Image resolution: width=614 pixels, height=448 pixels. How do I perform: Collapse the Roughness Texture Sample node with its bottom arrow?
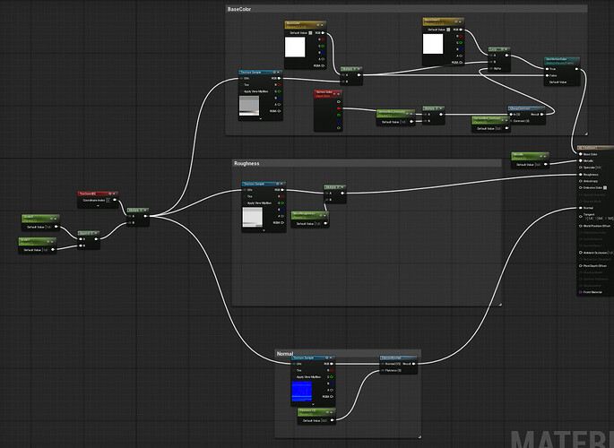[x=264, y=231]
